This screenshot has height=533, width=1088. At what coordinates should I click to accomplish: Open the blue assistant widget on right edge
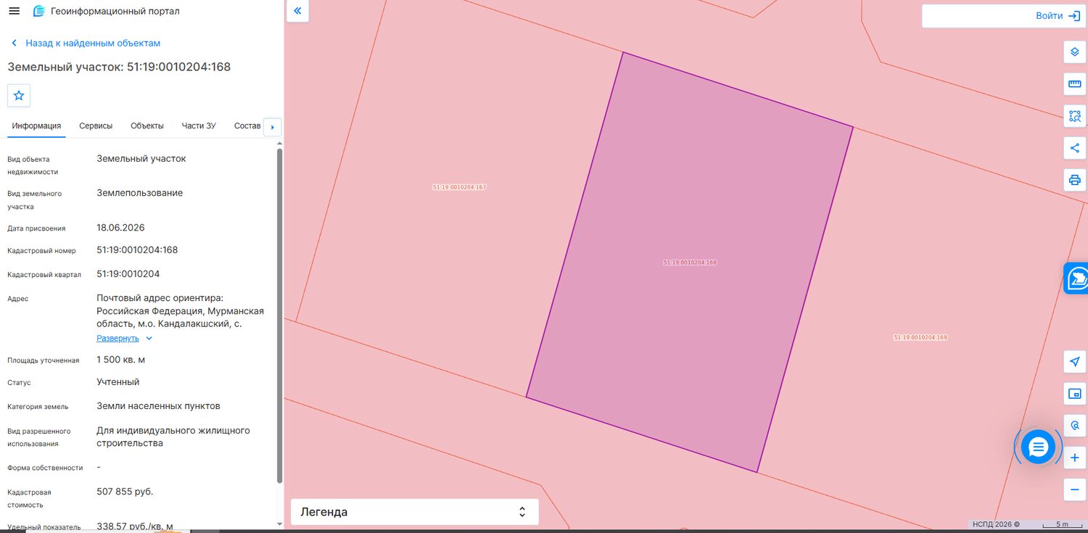click(x=1076, y=278)
